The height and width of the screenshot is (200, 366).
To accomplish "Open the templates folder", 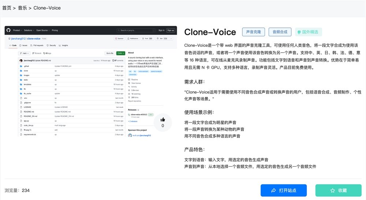I will point(27,84).
